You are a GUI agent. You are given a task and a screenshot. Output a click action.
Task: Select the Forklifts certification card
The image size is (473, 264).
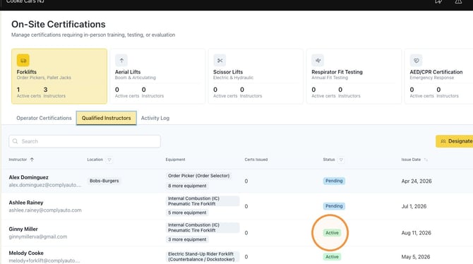(59, 76)
